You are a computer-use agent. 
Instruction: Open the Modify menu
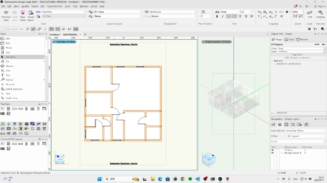tap(25, 6)
